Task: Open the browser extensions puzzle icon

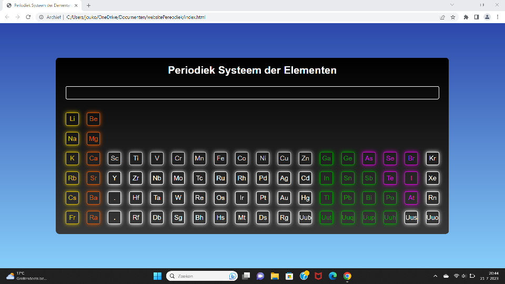Action: click(x=466, y=17)
